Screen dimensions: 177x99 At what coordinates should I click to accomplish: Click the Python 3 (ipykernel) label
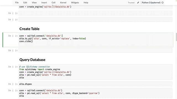coord(151,2)
